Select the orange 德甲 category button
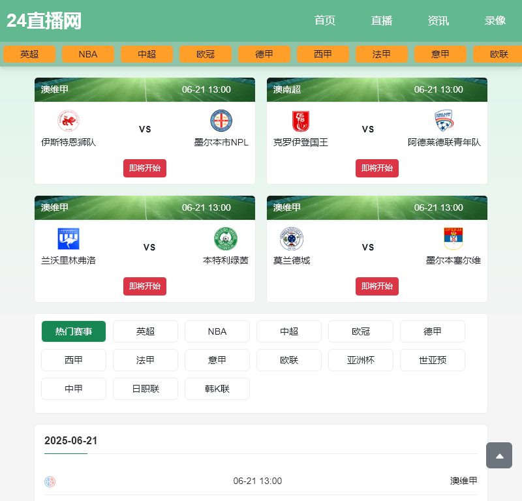Screen dimensions: 522x501 [264, 54]
